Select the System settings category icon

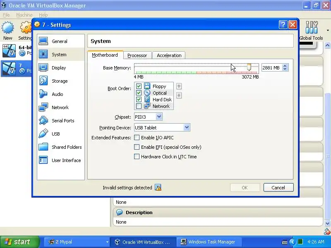point(43,55)
